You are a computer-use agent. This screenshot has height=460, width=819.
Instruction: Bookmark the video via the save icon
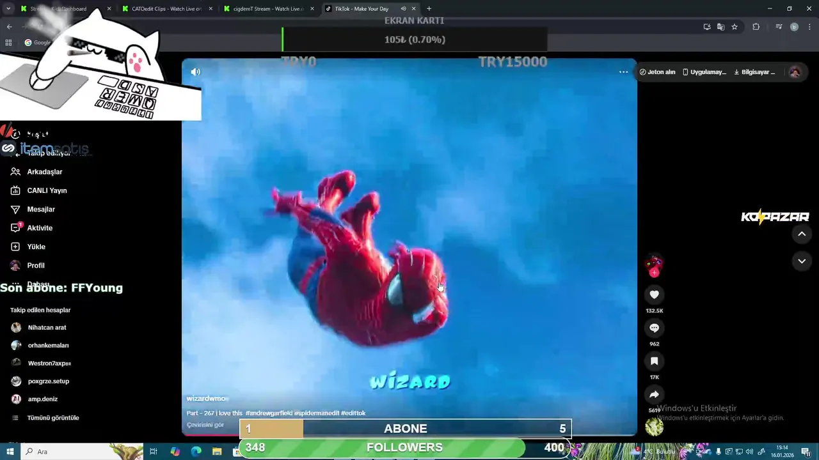654,361
